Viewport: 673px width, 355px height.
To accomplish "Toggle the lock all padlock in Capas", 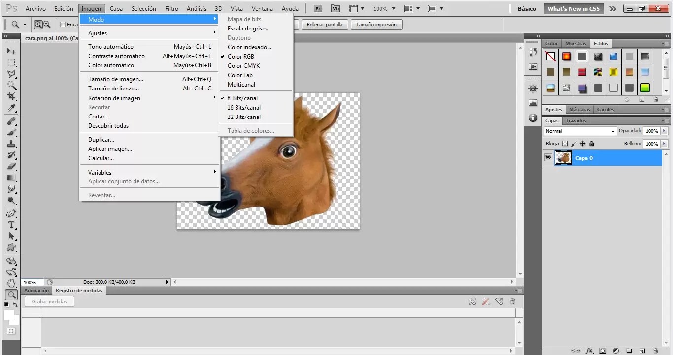I will click(592, 143).
